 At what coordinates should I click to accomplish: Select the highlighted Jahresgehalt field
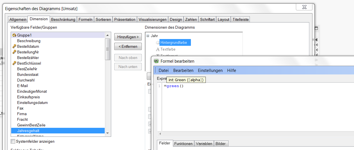(x=58, y=131)
